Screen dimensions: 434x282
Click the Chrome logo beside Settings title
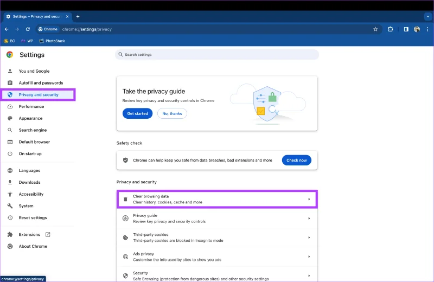pyautogui.click(x=10, y=55)
